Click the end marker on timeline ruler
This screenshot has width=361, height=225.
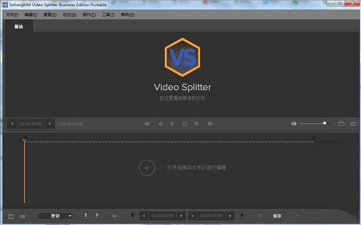point(313,138)
